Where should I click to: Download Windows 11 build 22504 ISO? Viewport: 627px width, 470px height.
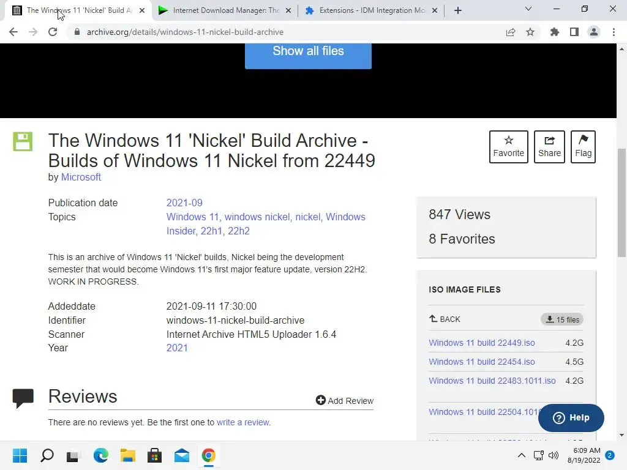point(484,412)
